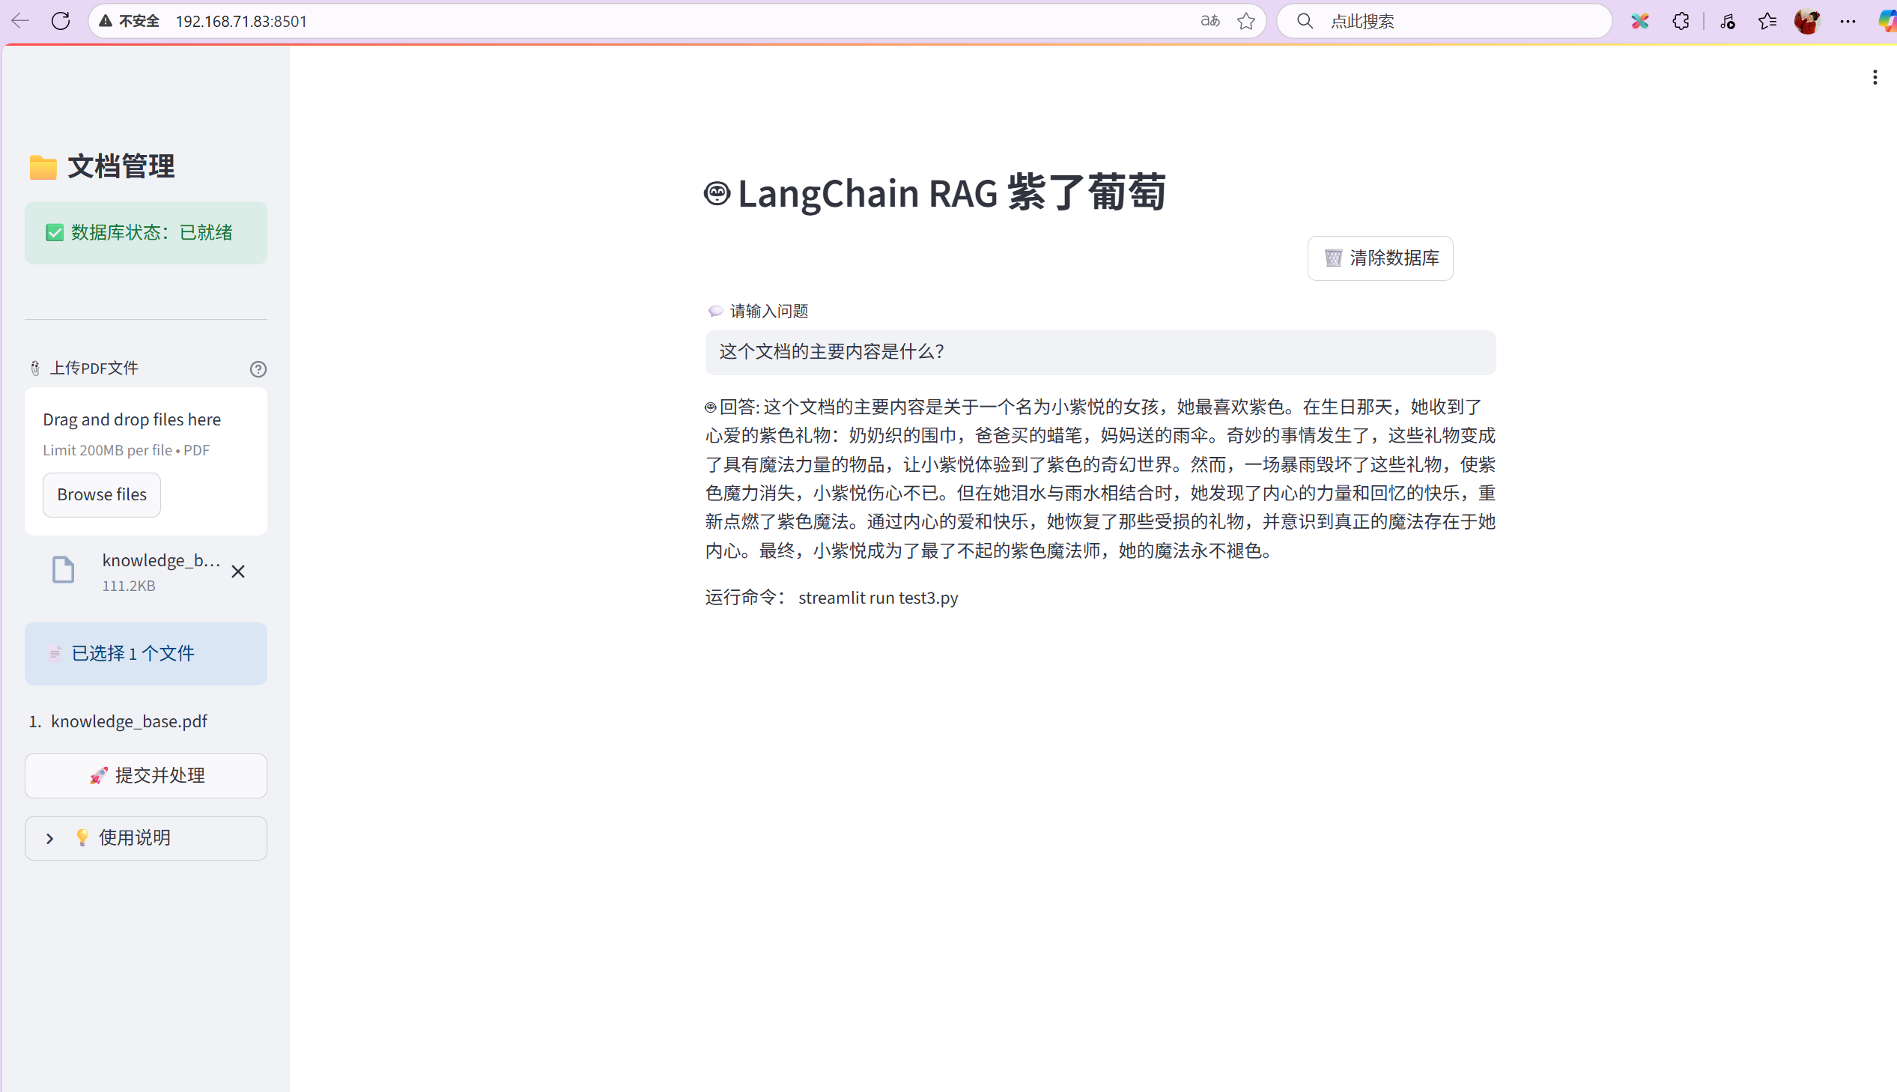Image resolution: width=1897 pixels, height=1092 pixels.
Task: Go back with the browser back arrow
Action: tap(20, 21)
